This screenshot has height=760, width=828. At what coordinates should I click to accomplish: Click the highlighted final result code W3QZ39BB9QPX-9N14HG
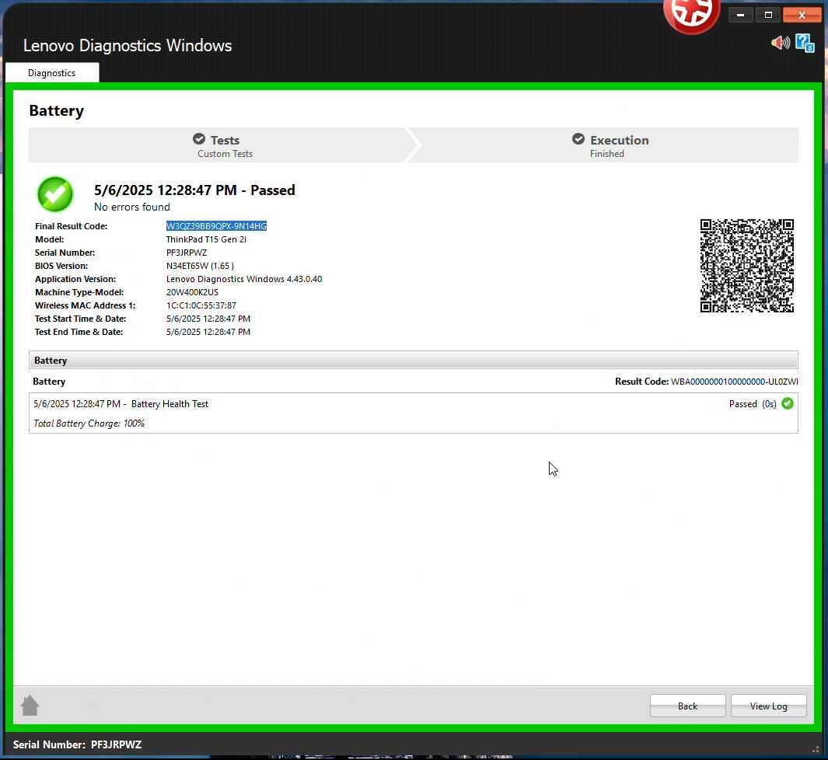pyautogui.click(x=216, y=226)
